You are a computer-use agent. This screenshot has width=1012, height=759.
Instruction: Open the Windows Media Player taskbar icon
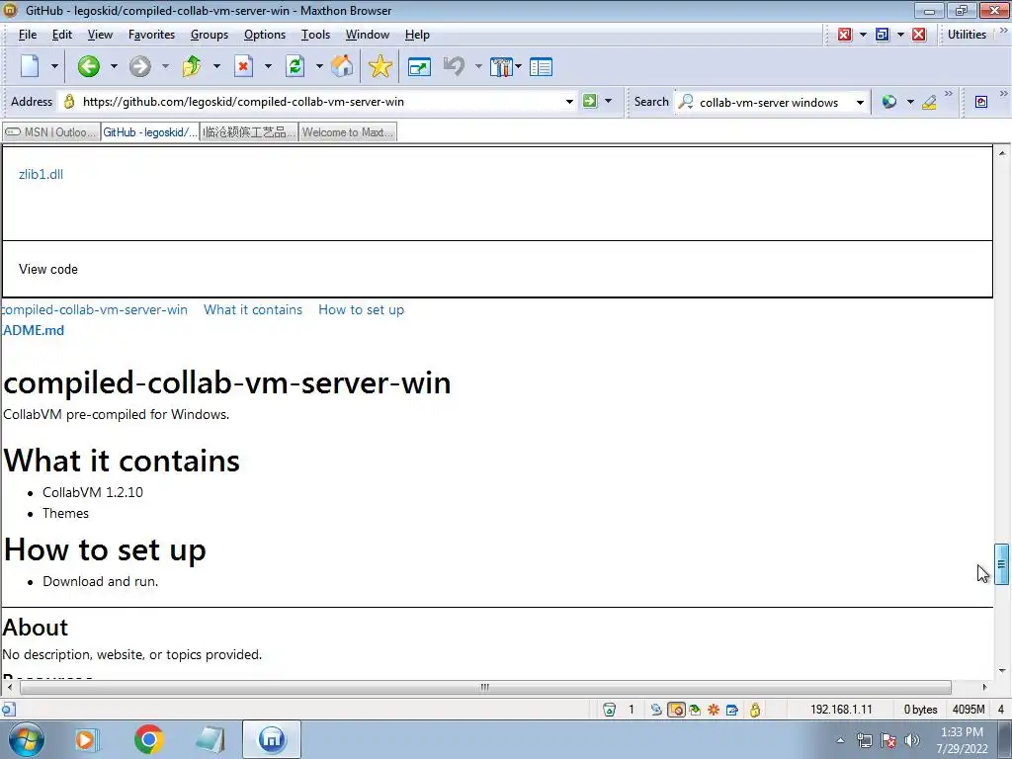tap(86, 739)
